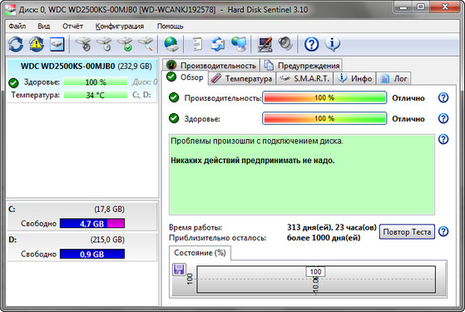Open the Конфигурация menu
This screenshot has height=312, width=465.
pyautogui.click(x=120, y=26)
